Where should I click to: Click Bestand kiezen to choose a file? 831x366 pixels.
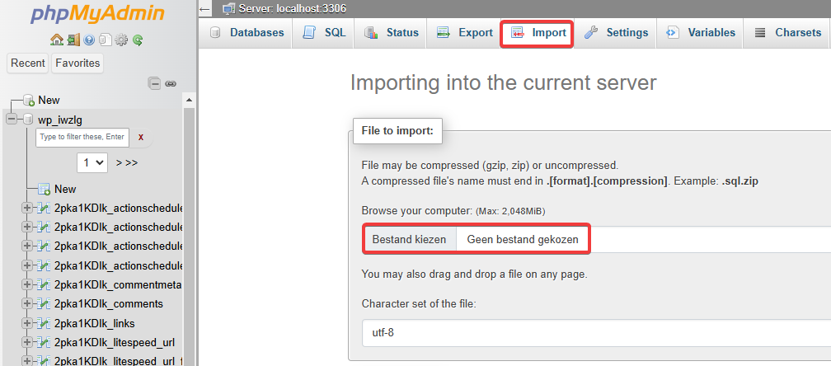coord(409,240)
